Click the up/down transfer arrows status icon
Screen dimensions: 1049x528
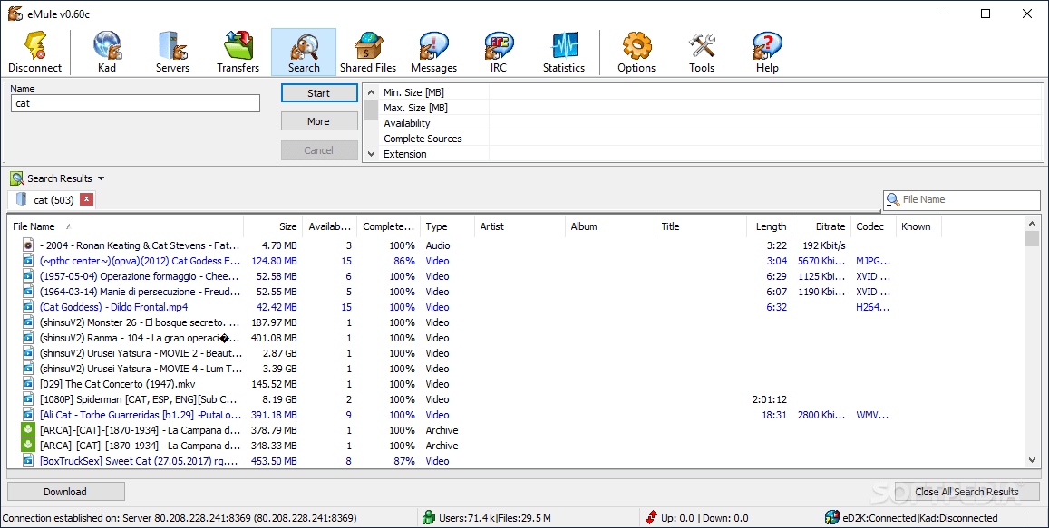coord(651,517)
